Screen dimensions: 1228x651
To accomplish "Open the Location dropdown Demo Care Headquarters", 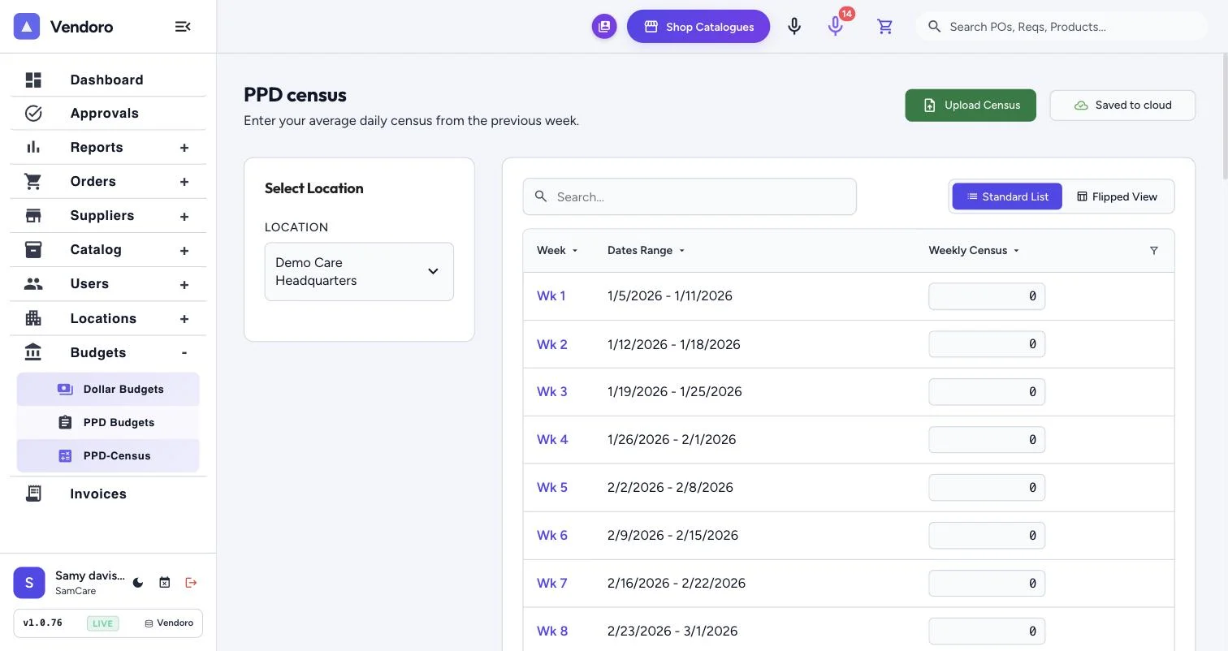I will click(x=359, y=272).
